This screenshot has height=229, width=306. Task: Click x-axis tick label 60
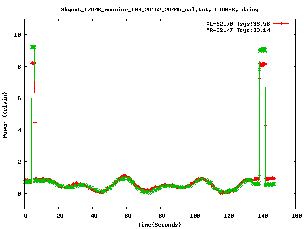[128, 216]
